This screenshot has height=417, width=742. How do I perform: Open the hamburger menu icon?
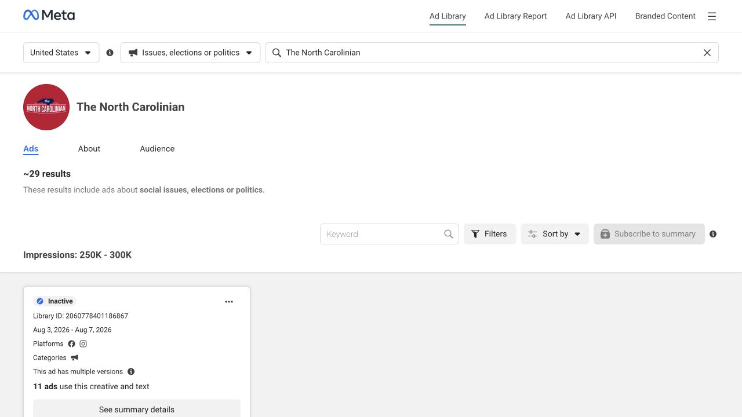pyautogui.click(x=712, y=16)
